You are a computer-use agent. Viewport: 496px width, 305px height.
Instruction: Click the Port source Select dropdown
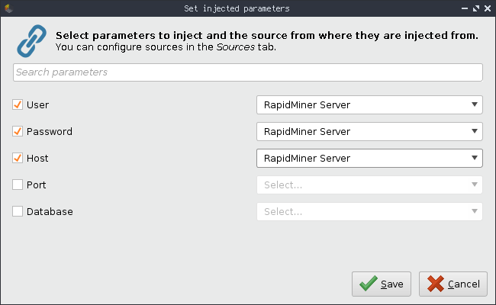(x=369, y=185)
